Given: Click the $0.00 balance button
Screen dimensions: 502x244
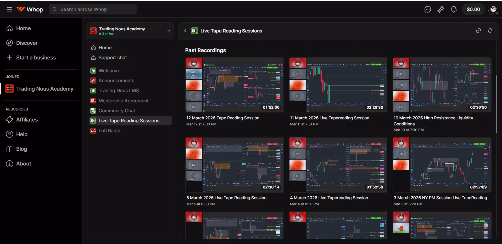Looking at the screenshot, I should point(473,9).
